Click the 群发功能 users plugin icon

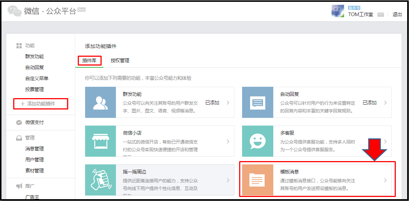101,102
